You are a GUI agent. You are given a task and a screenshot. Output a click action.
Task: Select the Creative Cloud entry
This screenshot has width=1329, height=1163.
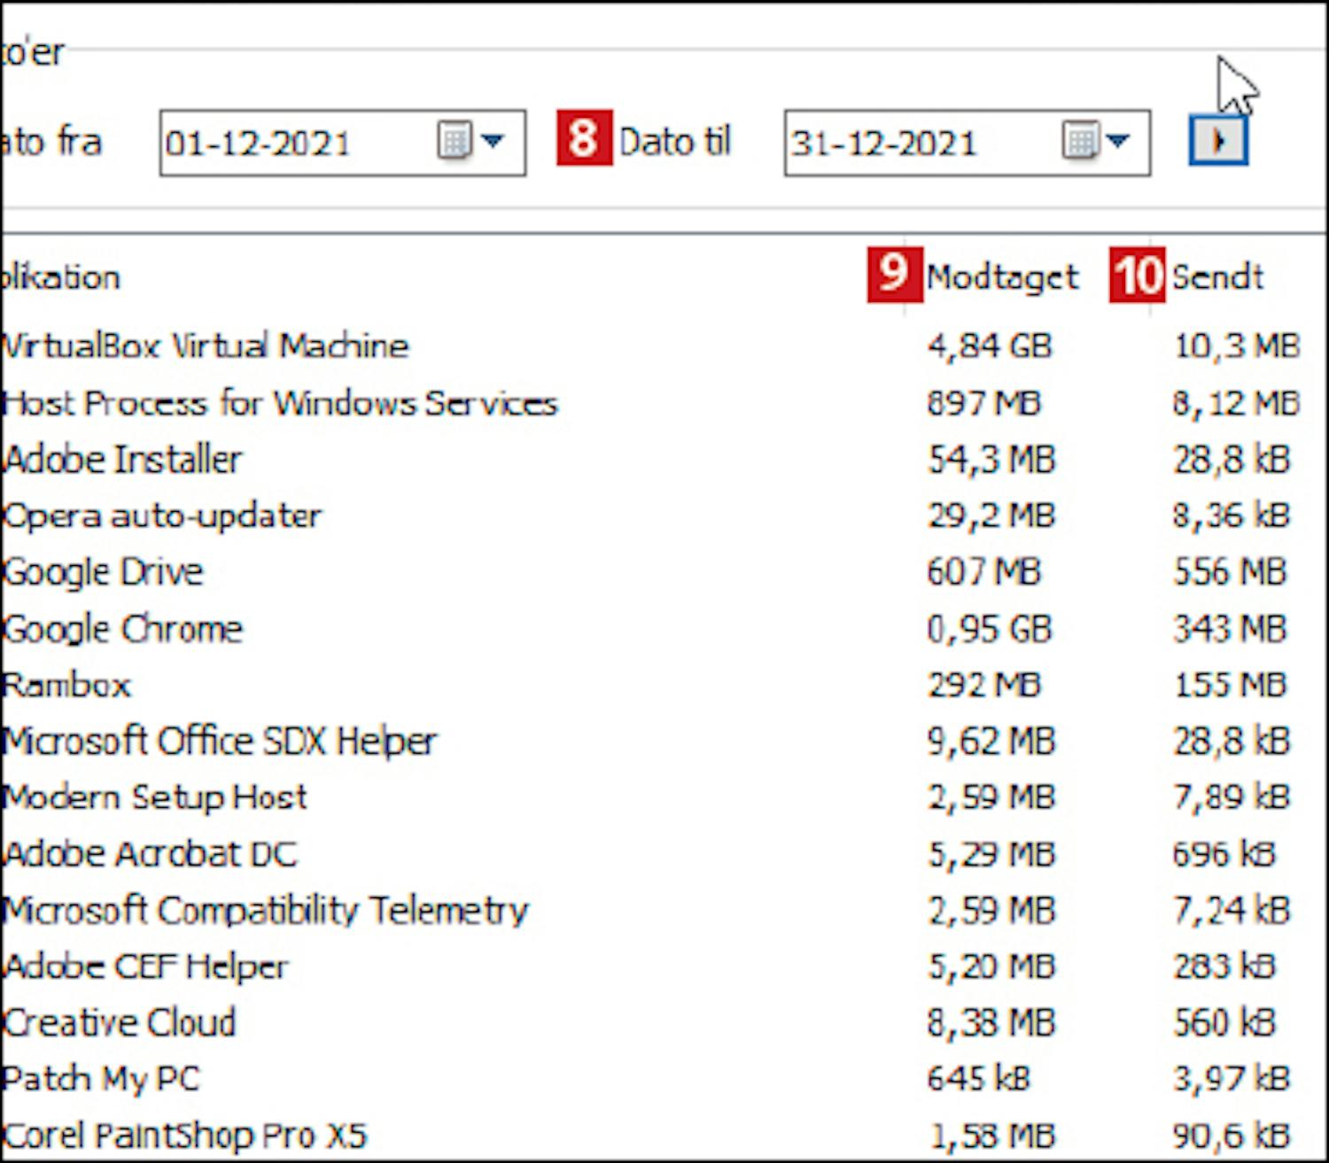[120, 1023]
